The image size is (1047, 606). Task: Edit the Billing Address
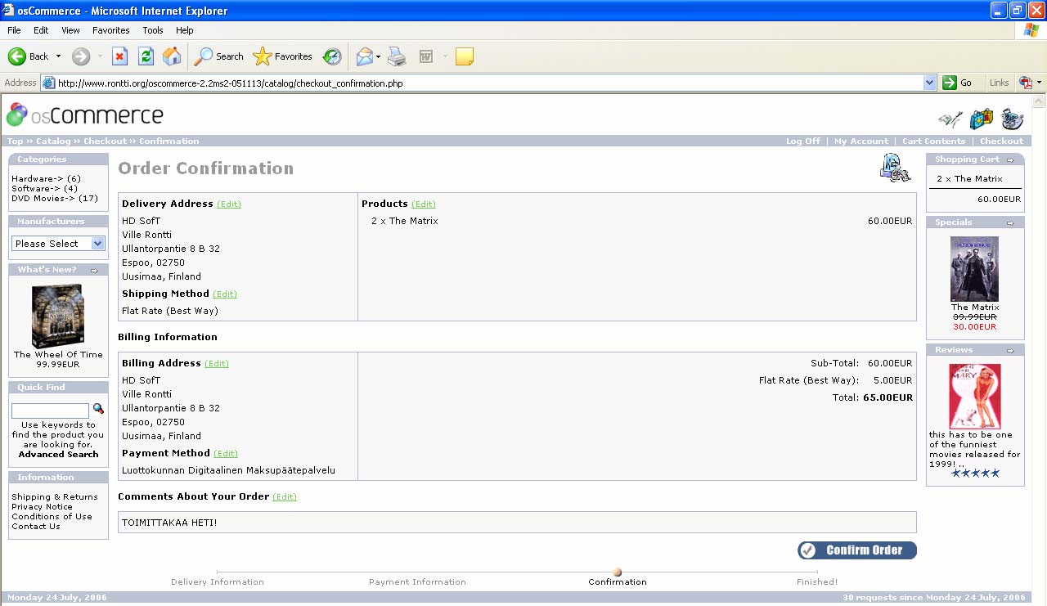(217, 364)
